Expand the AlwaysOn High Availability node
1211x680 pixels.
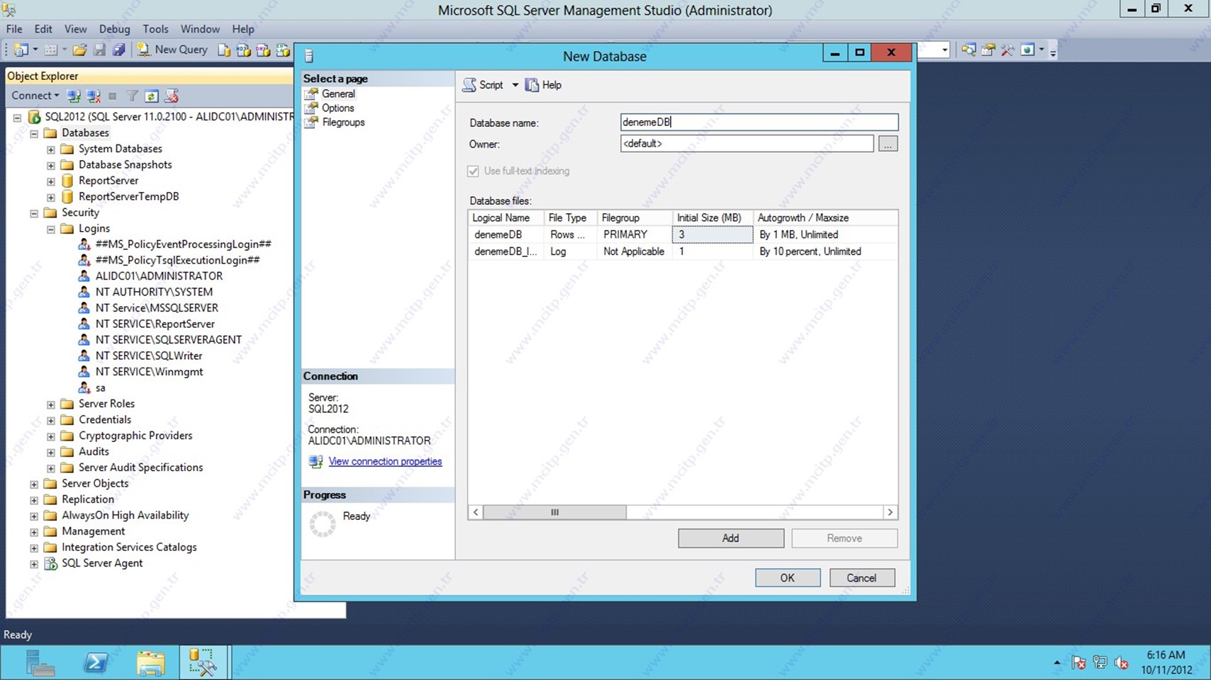coord(34,516)
